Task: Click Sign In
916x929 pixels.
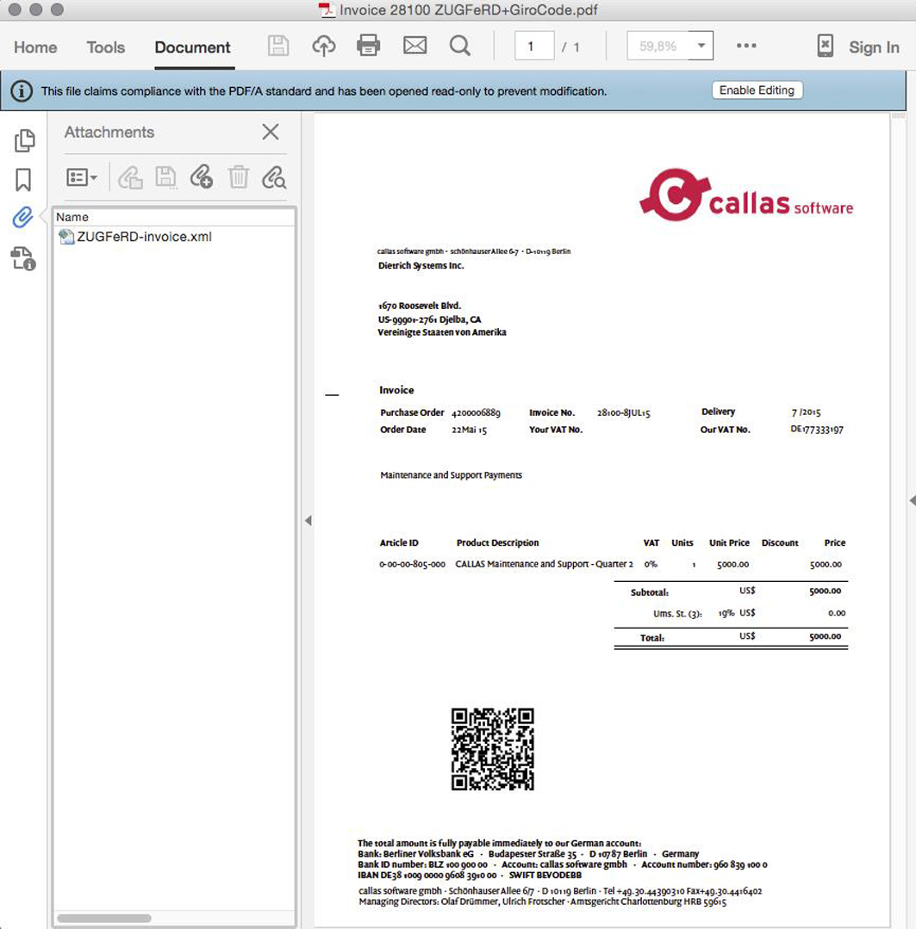Action: click(874, 47)
